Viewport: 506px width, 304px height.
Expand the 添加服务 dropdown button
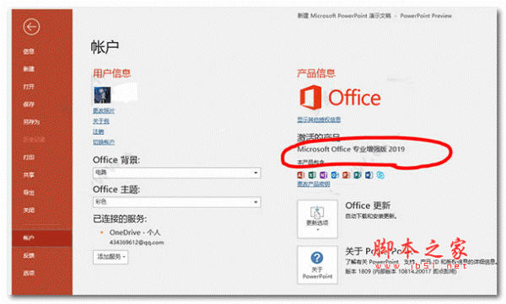click(110, 257)
